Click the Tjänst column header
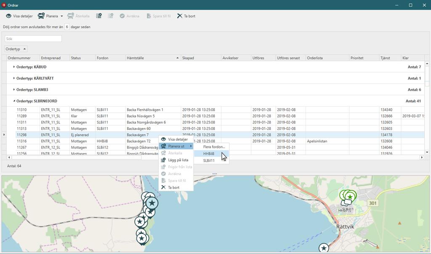431x254 pixels. 390,58
